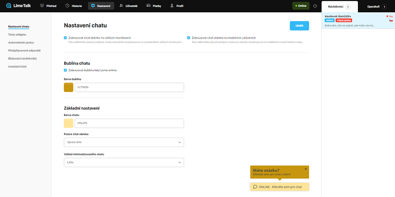Click the speech bubble icon in chat bar
Viewport: 395px width, 197px height.
254,187
